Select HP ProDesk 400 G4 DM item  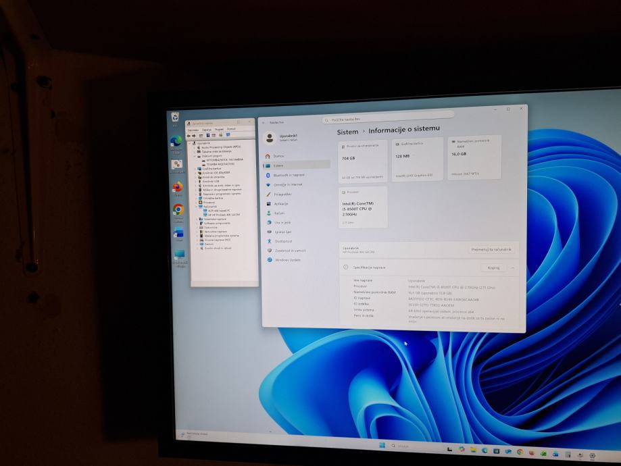224,215
